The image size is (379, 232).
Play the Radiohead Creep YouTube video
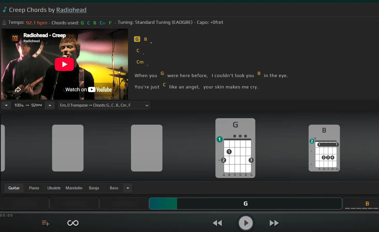point(64,64)
